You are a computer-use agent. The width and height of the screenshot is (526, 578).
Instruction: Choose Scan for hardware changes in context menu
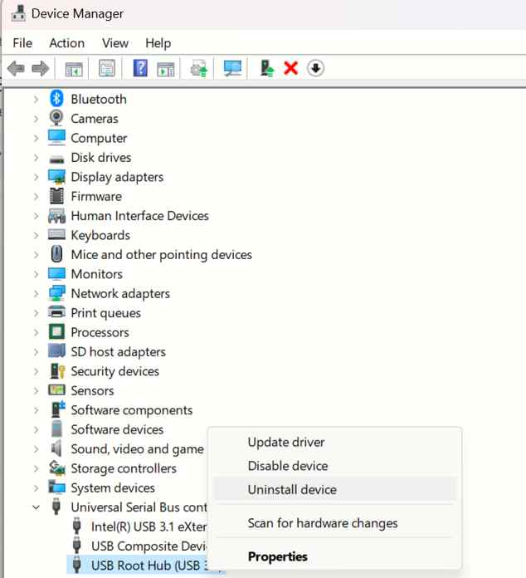coord(334,523)
